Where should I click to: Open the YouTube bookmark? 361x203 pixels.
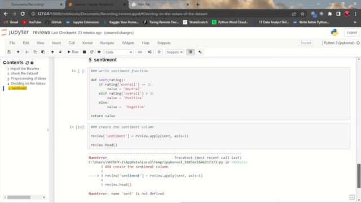(x=32, y=22)
